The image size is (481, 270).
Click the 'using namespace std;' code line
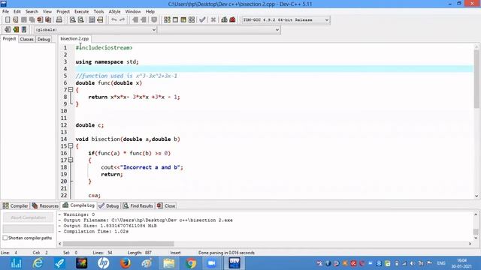point(107,61)
